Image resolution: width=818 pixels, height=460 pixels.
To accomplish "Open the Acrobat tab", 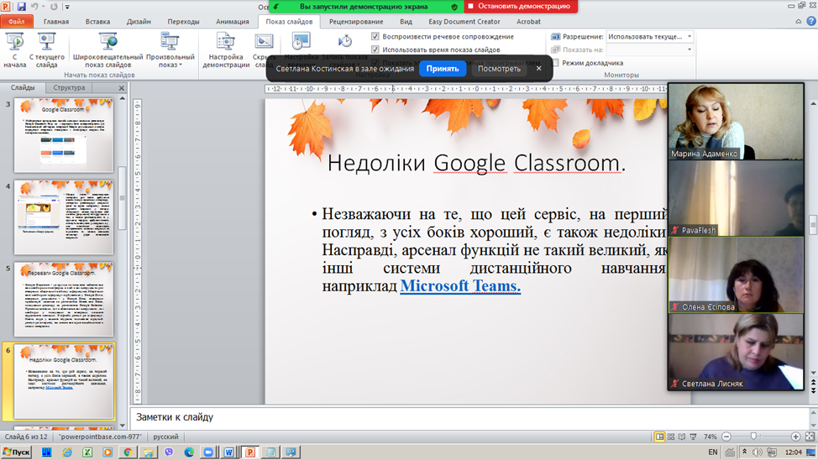I will [528, 21].
